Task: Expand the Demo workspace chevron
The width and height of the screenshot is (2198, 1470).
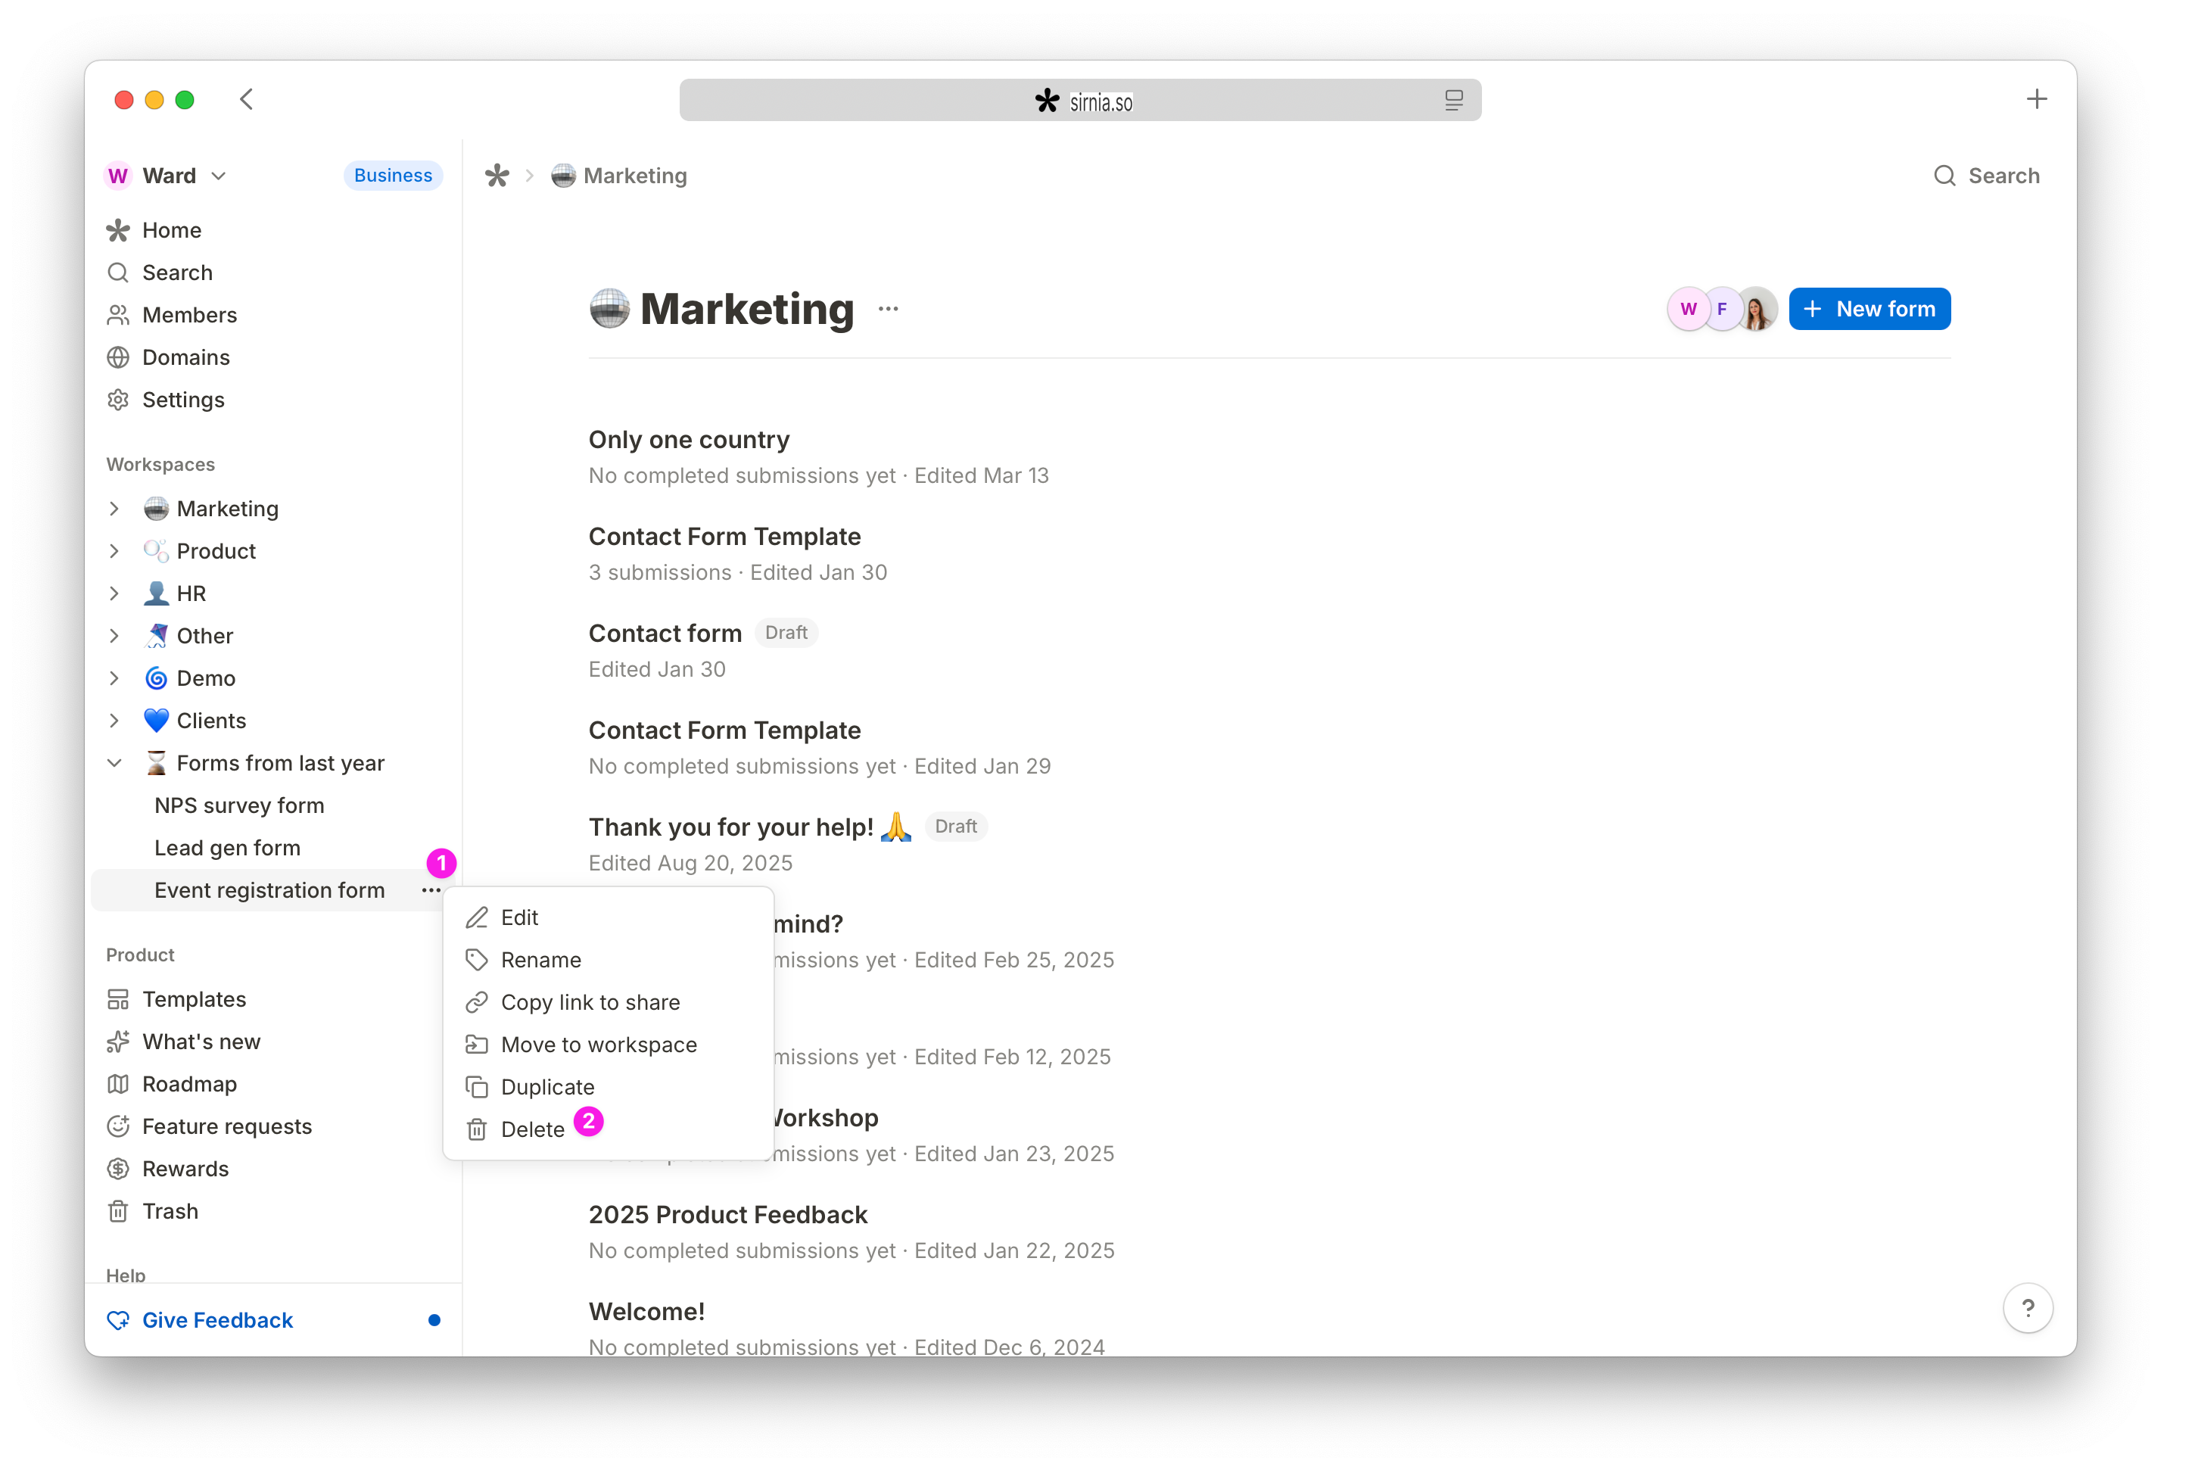Action: pos(114,677)
